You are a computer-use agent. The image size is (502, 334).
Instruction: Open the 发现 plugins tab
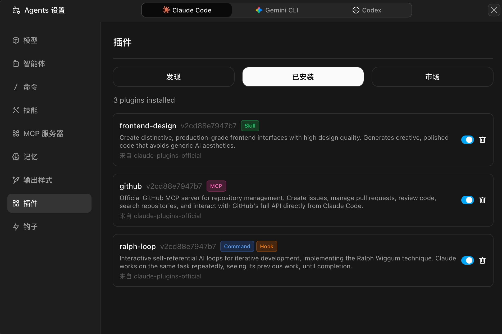pos(174,77)
